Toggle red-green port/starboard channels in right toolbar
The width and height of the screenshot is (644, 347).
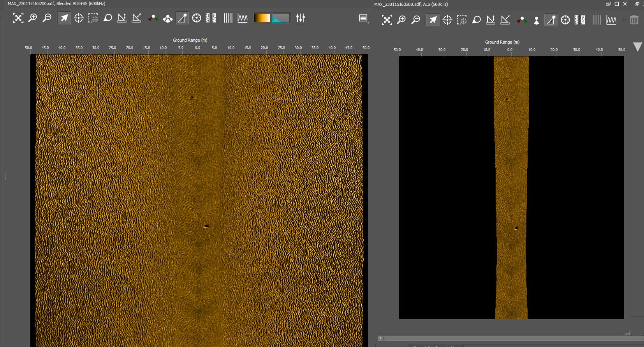522,20
